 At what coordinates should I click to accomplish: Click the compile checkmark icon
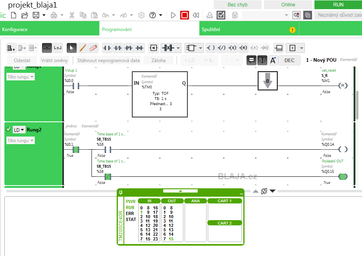(x=221, y=15)
